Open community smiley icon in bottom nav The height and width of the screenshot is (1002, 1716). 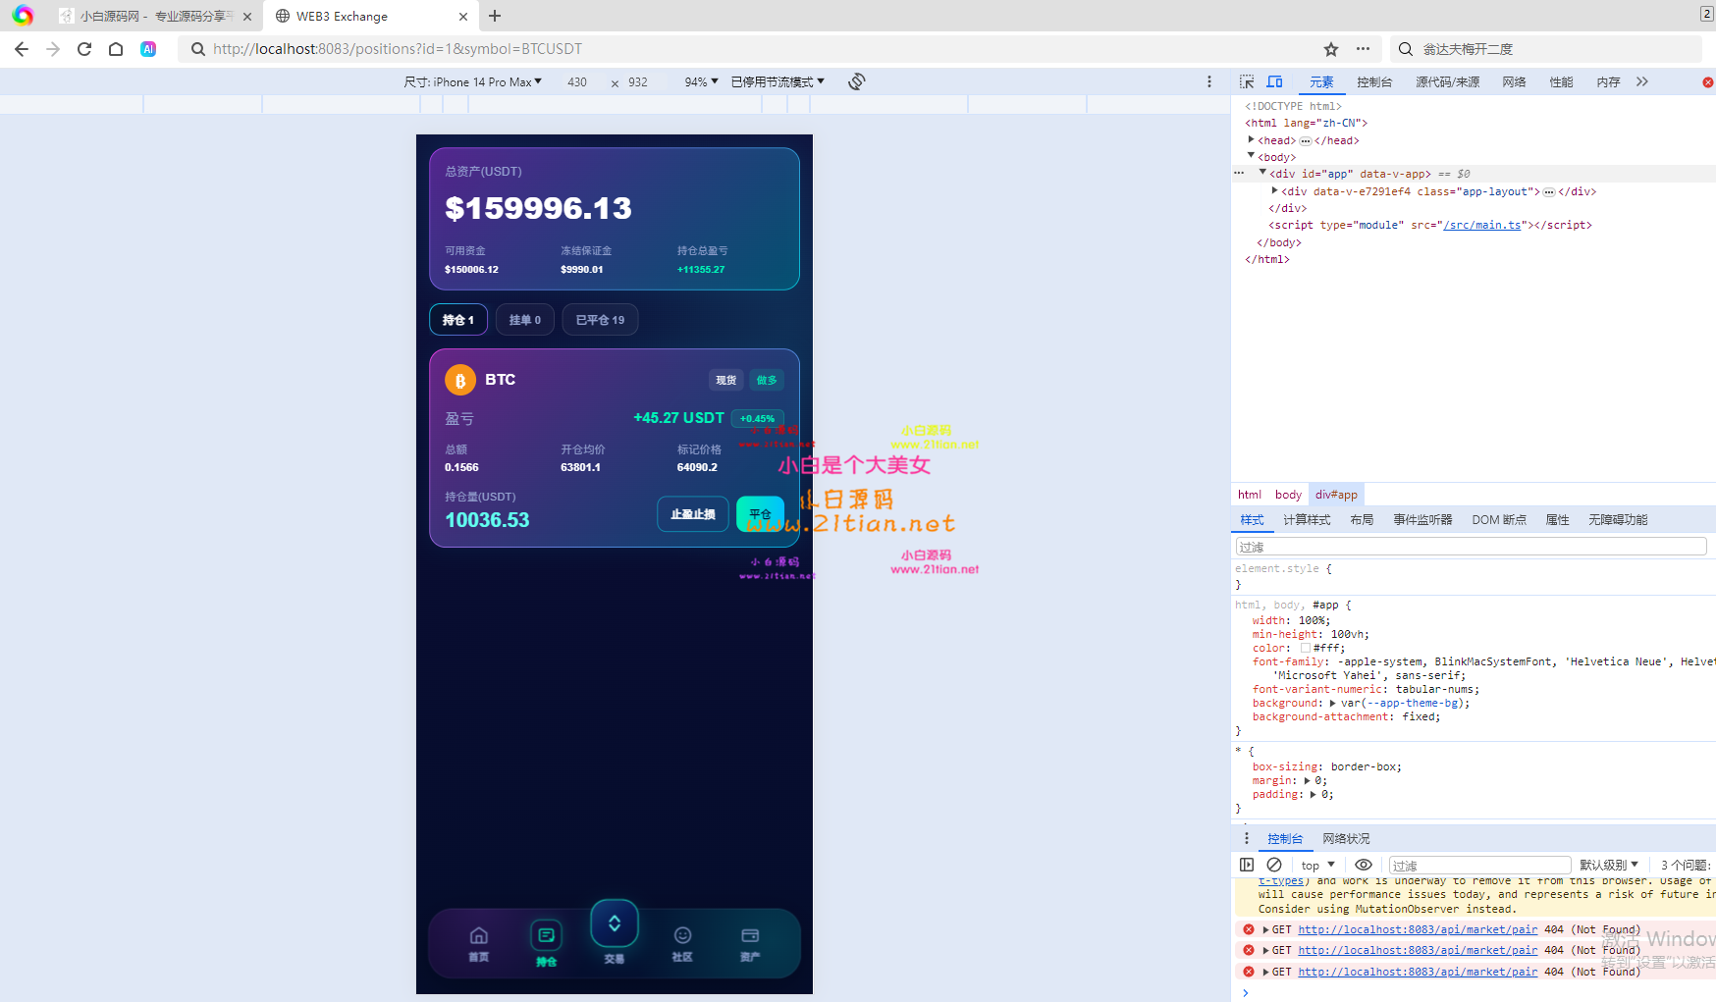point(682,935)
